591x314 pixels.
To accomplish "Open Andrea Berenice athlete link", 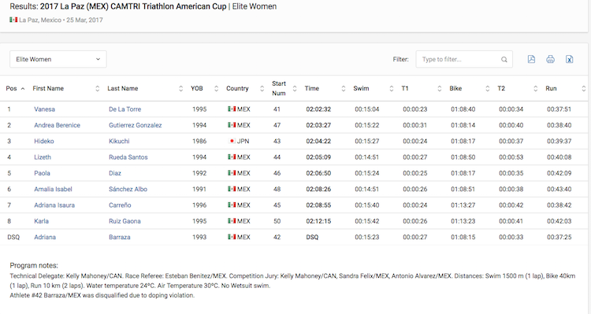I will 57,125.
